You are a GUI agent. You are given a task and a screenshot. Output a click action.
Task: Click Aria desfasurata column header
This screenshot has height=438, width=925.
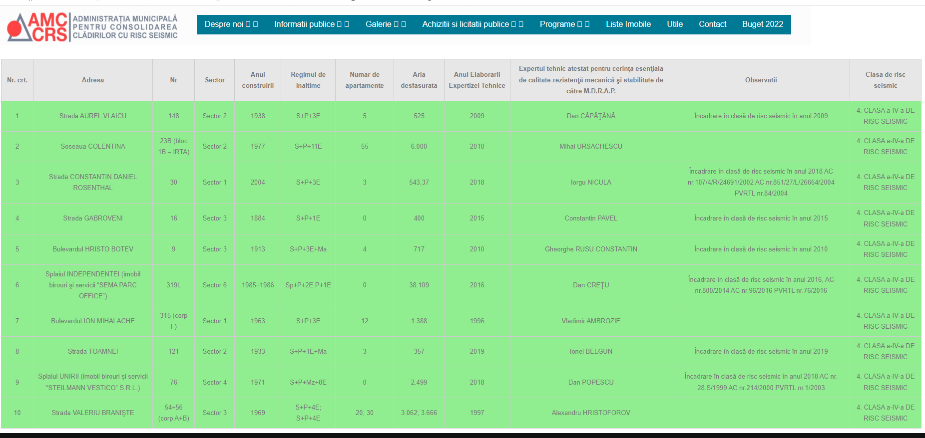419,80
